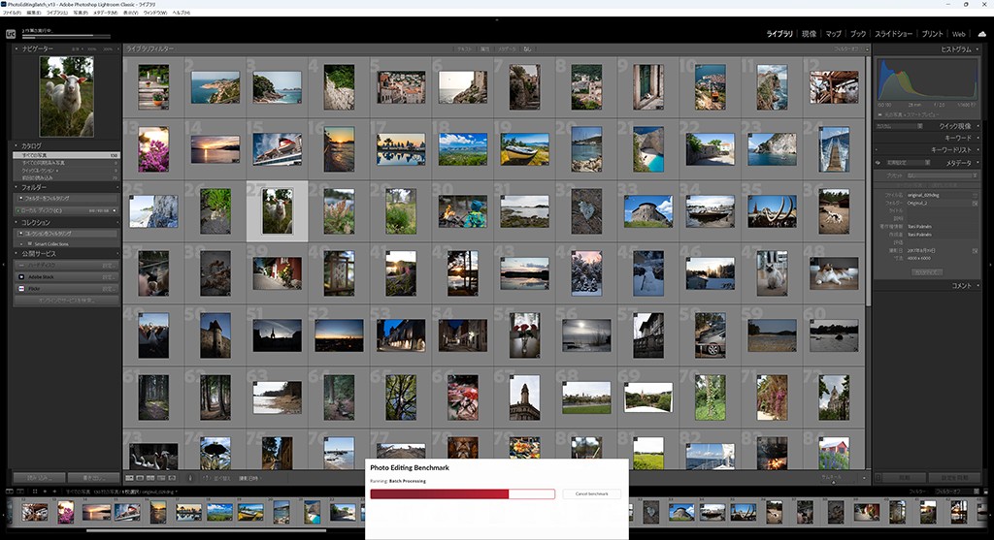Click the Lightroom Classic LrC logo

coord(11,34)
